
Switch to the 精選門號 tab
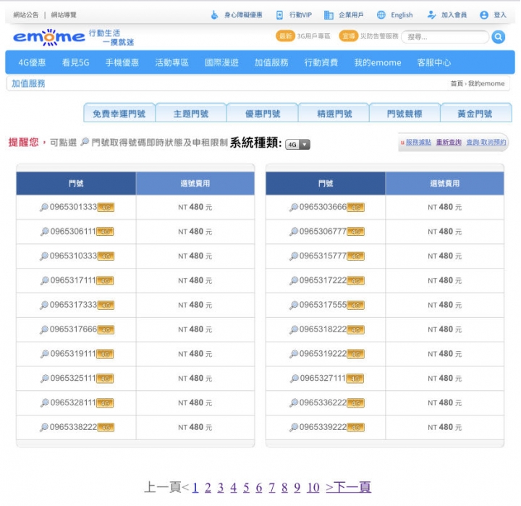pos(334,114)
